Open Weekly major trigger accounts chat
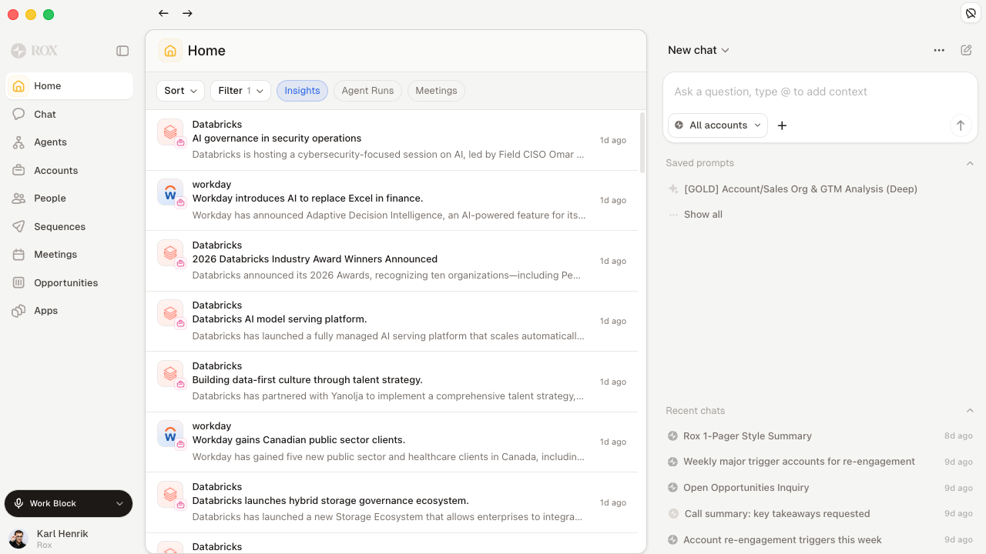This screenshot has height=554, width=986. (820, 462)
